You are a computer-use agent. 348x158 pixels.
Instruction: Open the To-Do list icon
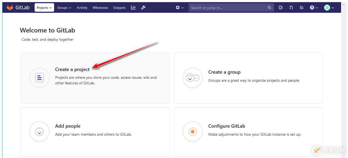click(302, 7)
